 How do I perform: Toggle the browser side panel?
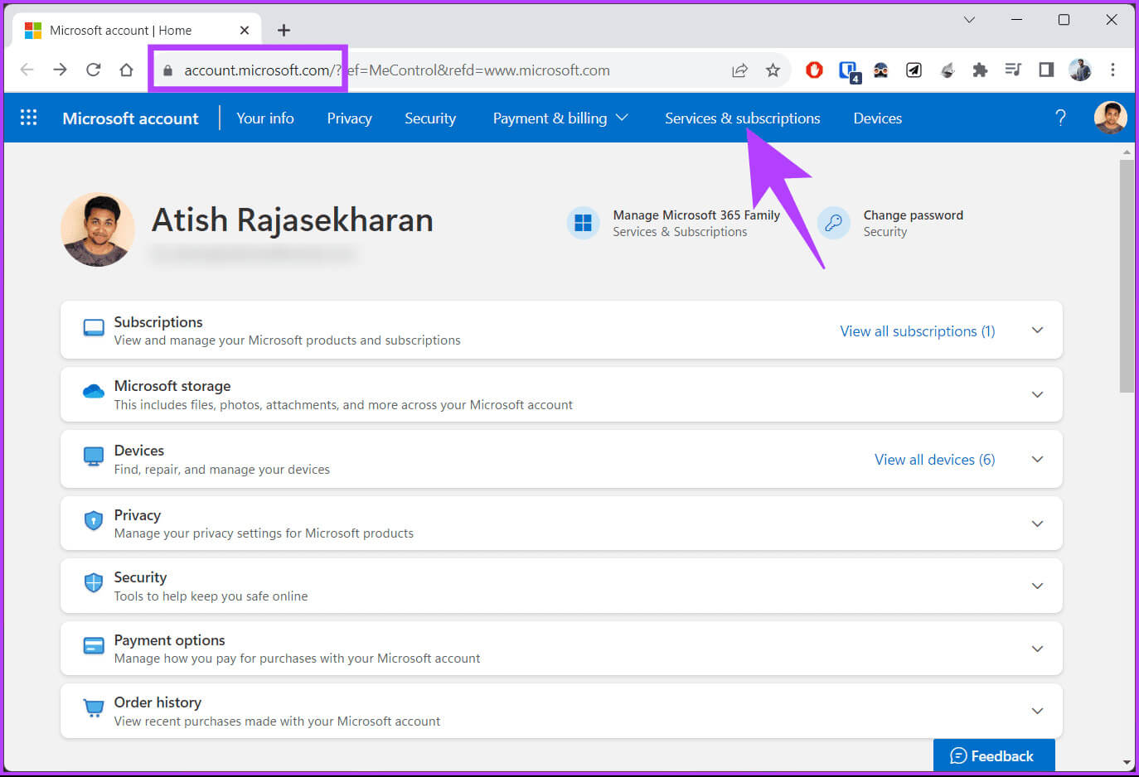coord(1046,70)
